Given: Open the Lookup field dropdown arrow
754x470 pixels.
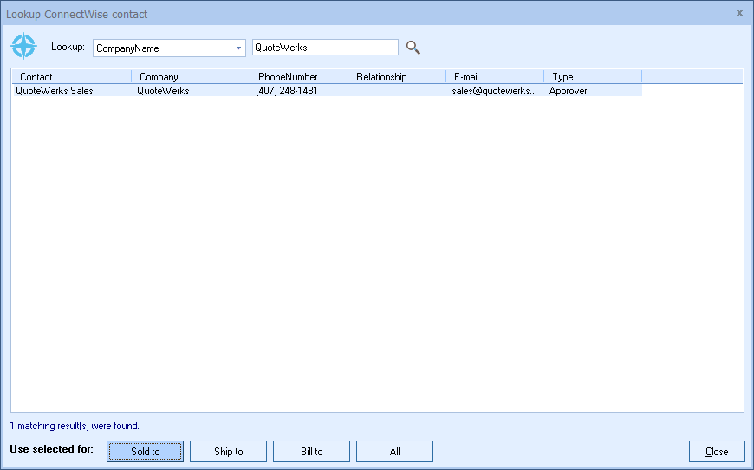Looking at the screenshot, I should coord(238,48).
